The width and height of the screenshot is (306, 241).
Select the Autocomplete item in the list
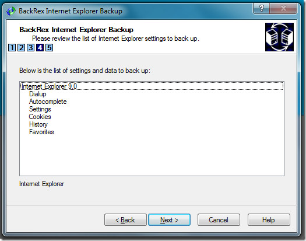[48, 102]
